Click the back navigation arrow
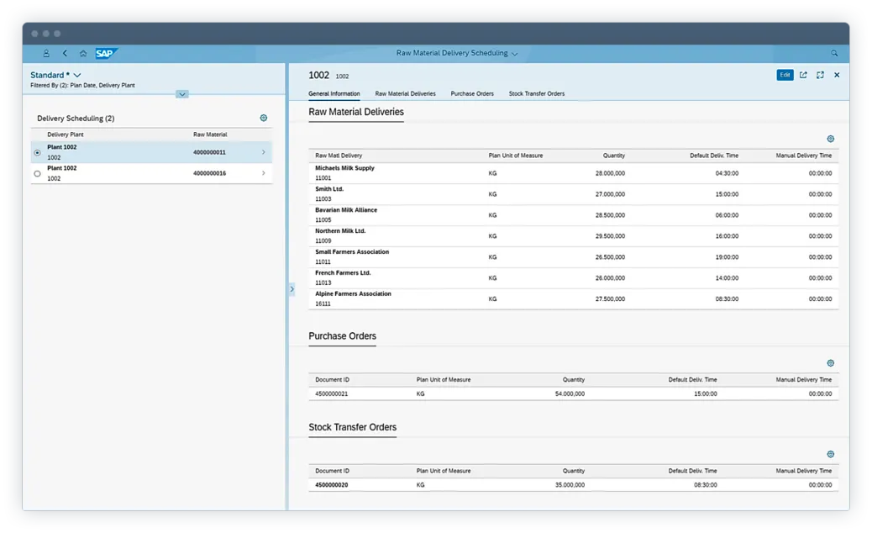Viewport: 872px width, 533px height. click(65, 53)
